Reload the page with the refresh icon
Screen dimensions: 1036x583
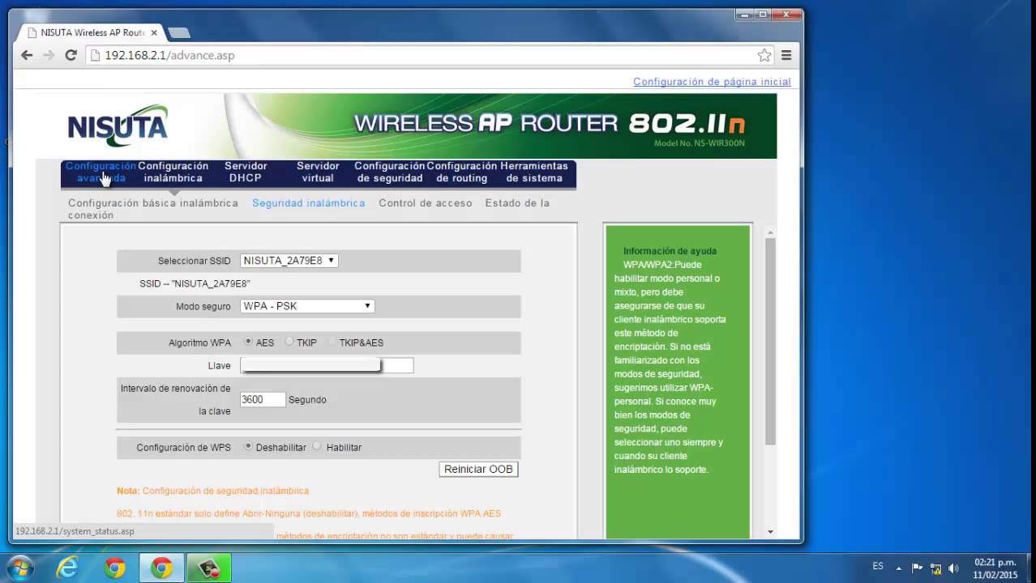(71, 55)
